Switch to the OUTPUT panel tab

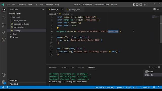pyautogui.click(x=64, y=67)
